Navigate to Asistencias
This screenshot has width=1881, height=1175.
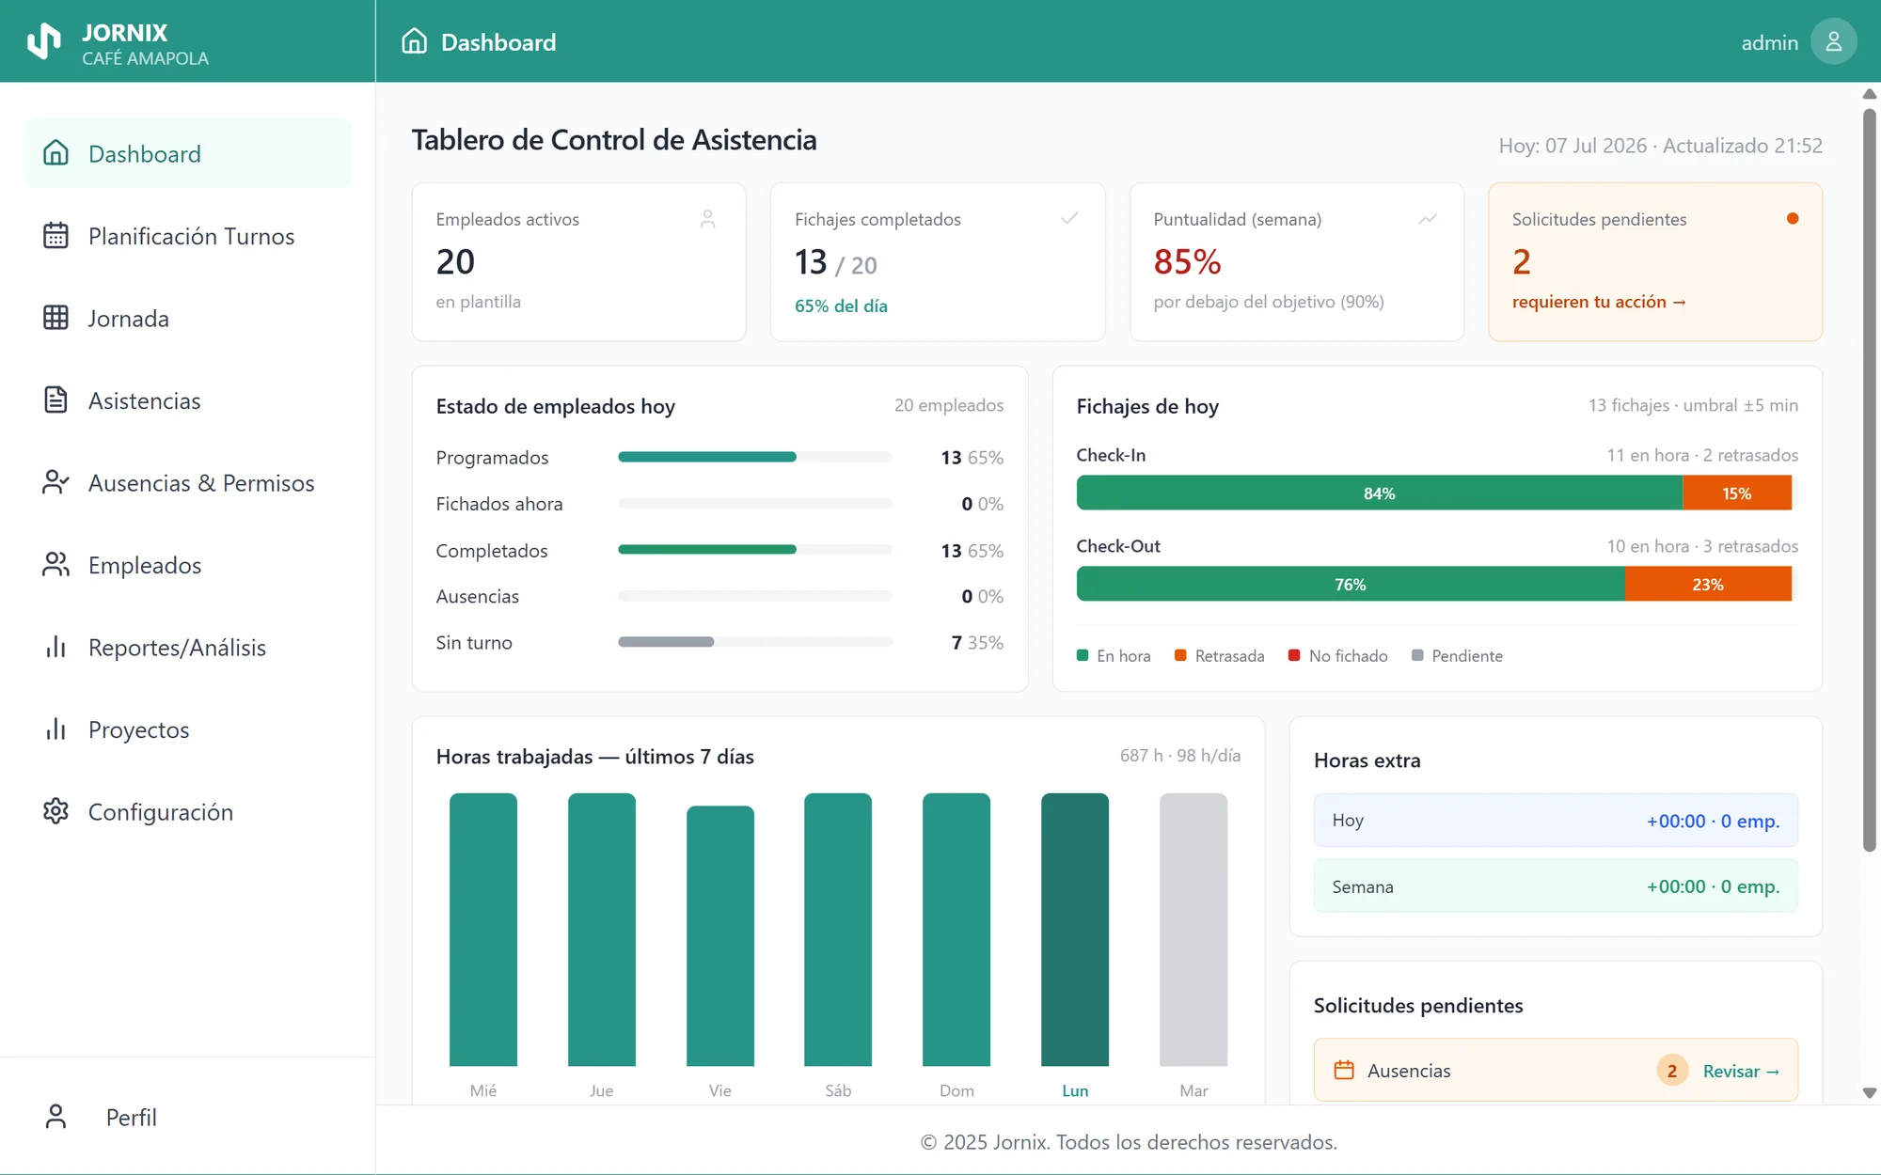187,400
